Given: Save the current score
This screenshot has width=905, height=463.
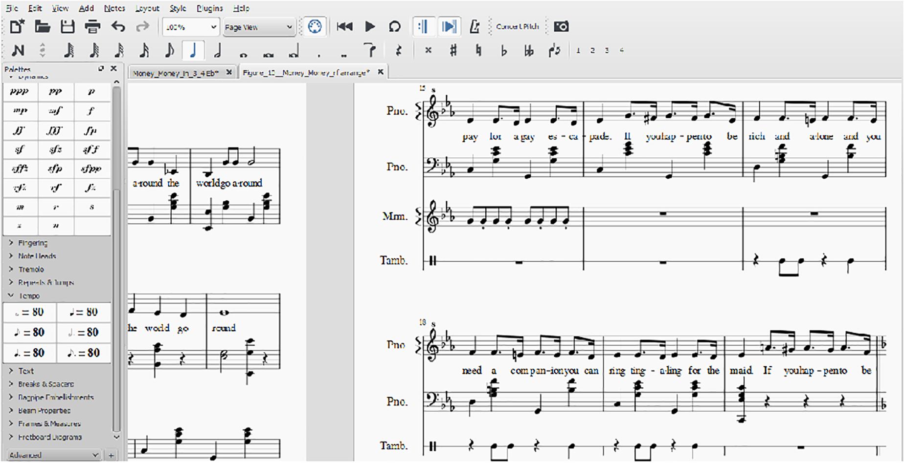Looking at the screenshot, I should [68, 26].
